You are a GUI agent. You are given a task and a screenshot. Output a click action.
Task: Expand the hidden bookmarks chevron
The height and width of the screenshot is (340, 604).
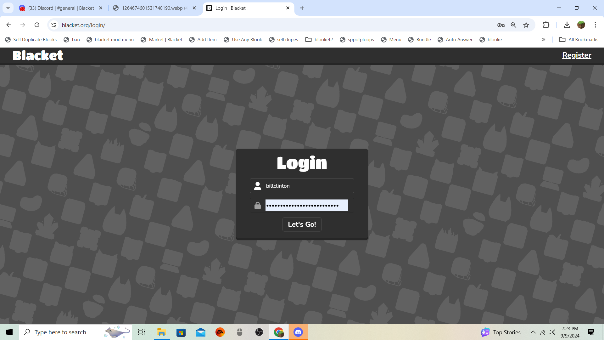point(543,40)
